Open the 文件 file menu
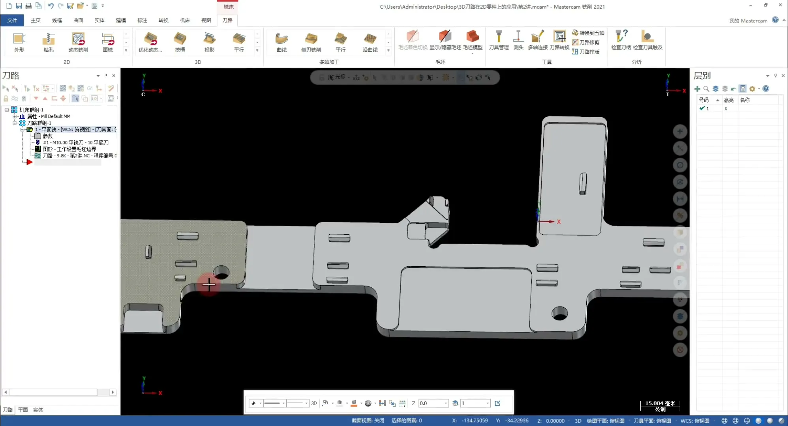The width and height of the screenshot is (788, 426). point(12,20)
